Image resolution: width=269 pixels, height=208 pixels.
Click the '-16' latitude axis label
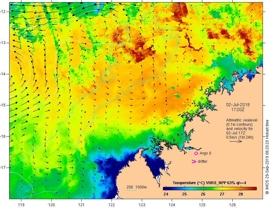click(x=3, y=136)
